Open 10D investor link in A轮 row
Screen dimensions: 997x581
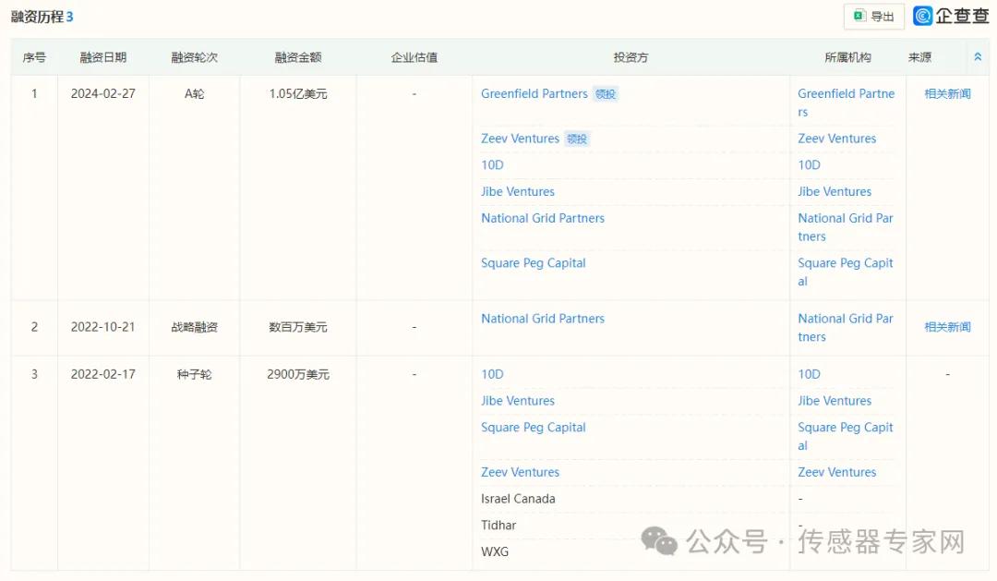492,165
